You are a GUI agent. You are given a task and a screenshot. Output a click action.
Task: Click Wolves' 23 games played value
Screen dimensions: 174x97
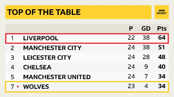tap(131, 86)
